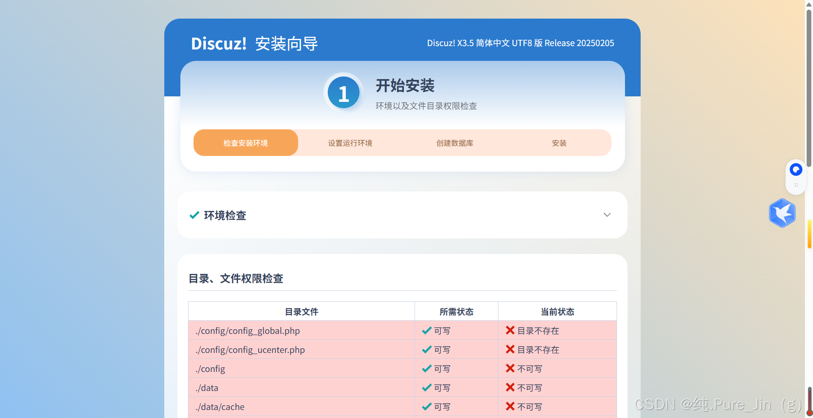Click 不可写 status in the ./config row
The width and height of the screenshot is (813, 418).
530,369
